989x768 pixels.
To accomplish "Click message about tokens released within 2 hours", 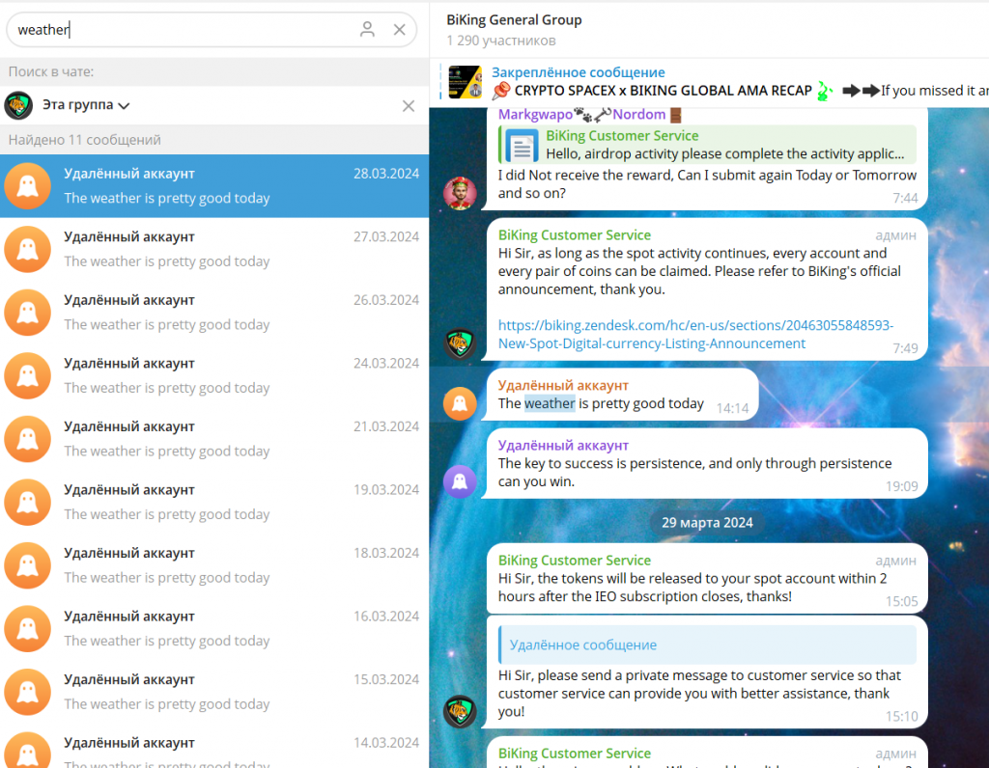I will 707,579.
